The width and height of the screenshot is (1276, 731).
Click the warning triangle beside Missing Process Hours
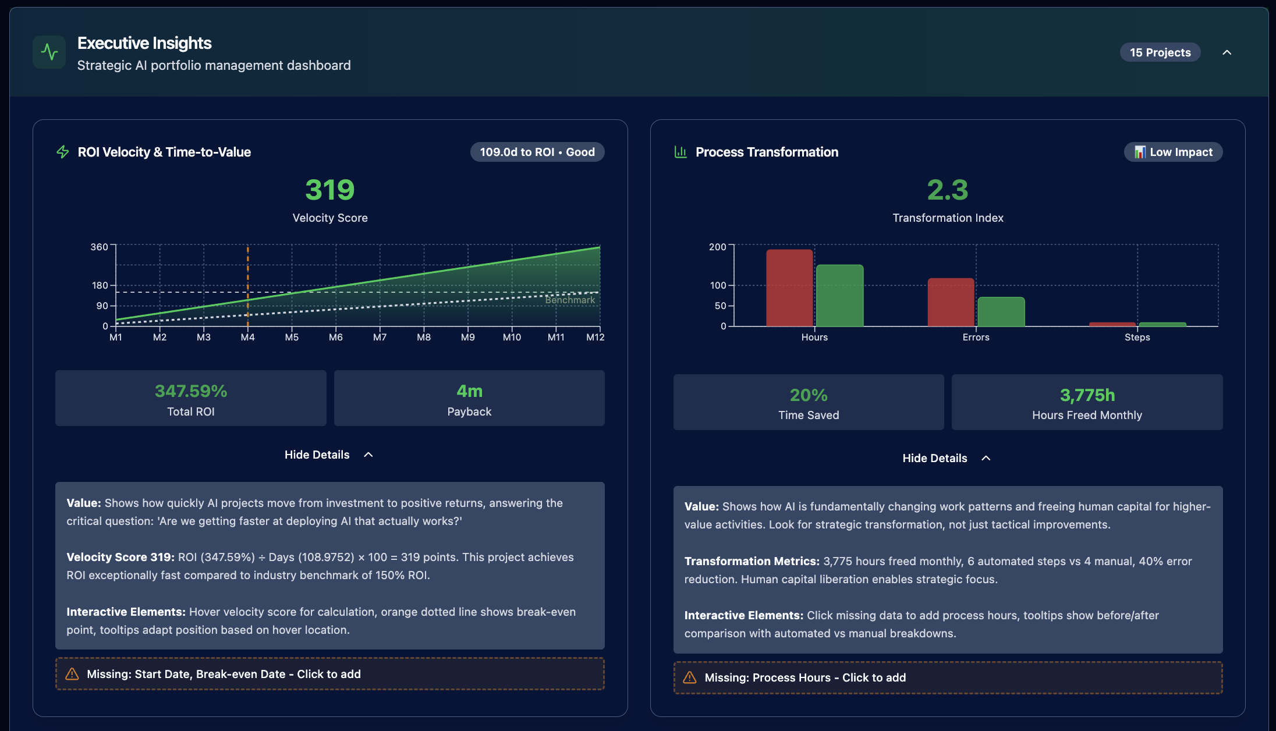(x=690, y=677)
